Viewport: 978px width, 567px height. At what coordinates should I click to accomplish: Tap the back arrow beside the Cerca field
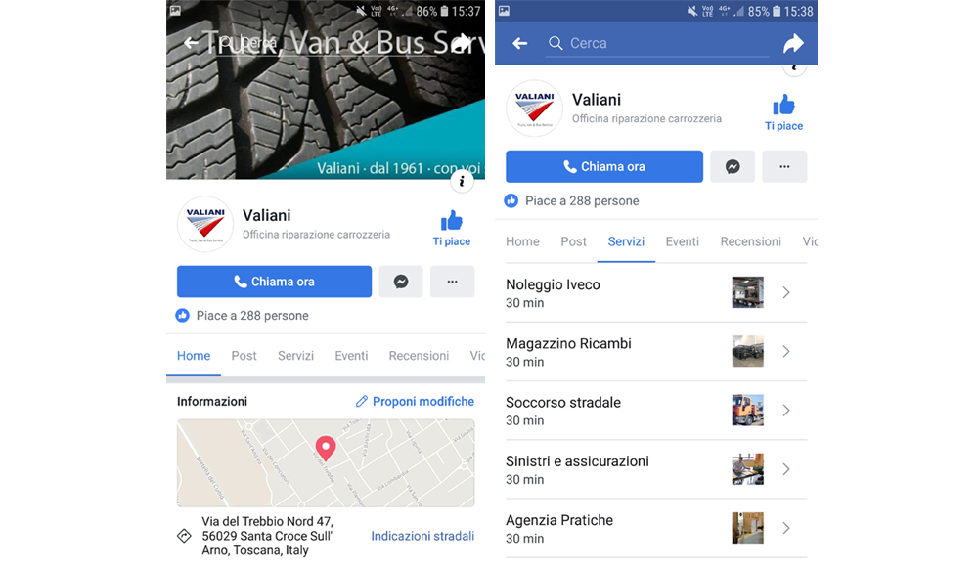click(x=519, y=43)
